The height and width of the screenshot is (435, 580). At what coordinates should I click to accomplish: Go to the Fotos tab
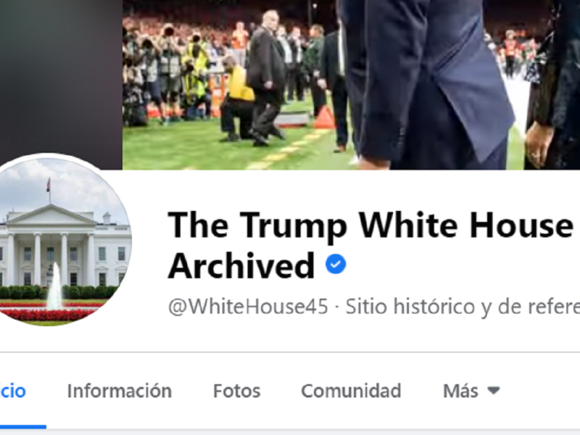point(237,391)
